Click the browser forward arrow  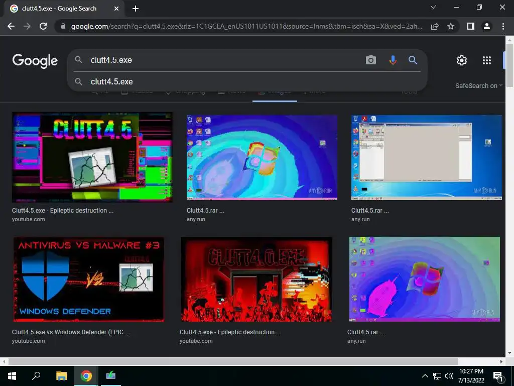point(27,26)
